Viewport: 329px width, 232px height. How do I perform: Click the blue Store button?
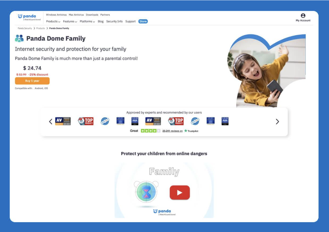[143, 22]
